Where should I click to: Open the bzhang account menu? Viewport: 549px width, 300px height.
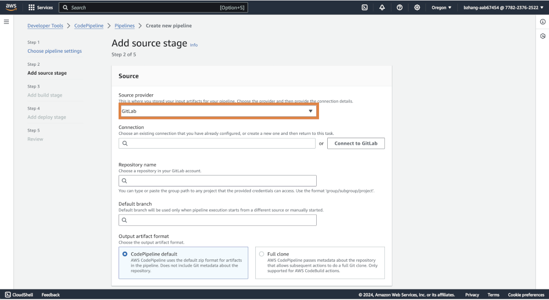coord(503,7)
